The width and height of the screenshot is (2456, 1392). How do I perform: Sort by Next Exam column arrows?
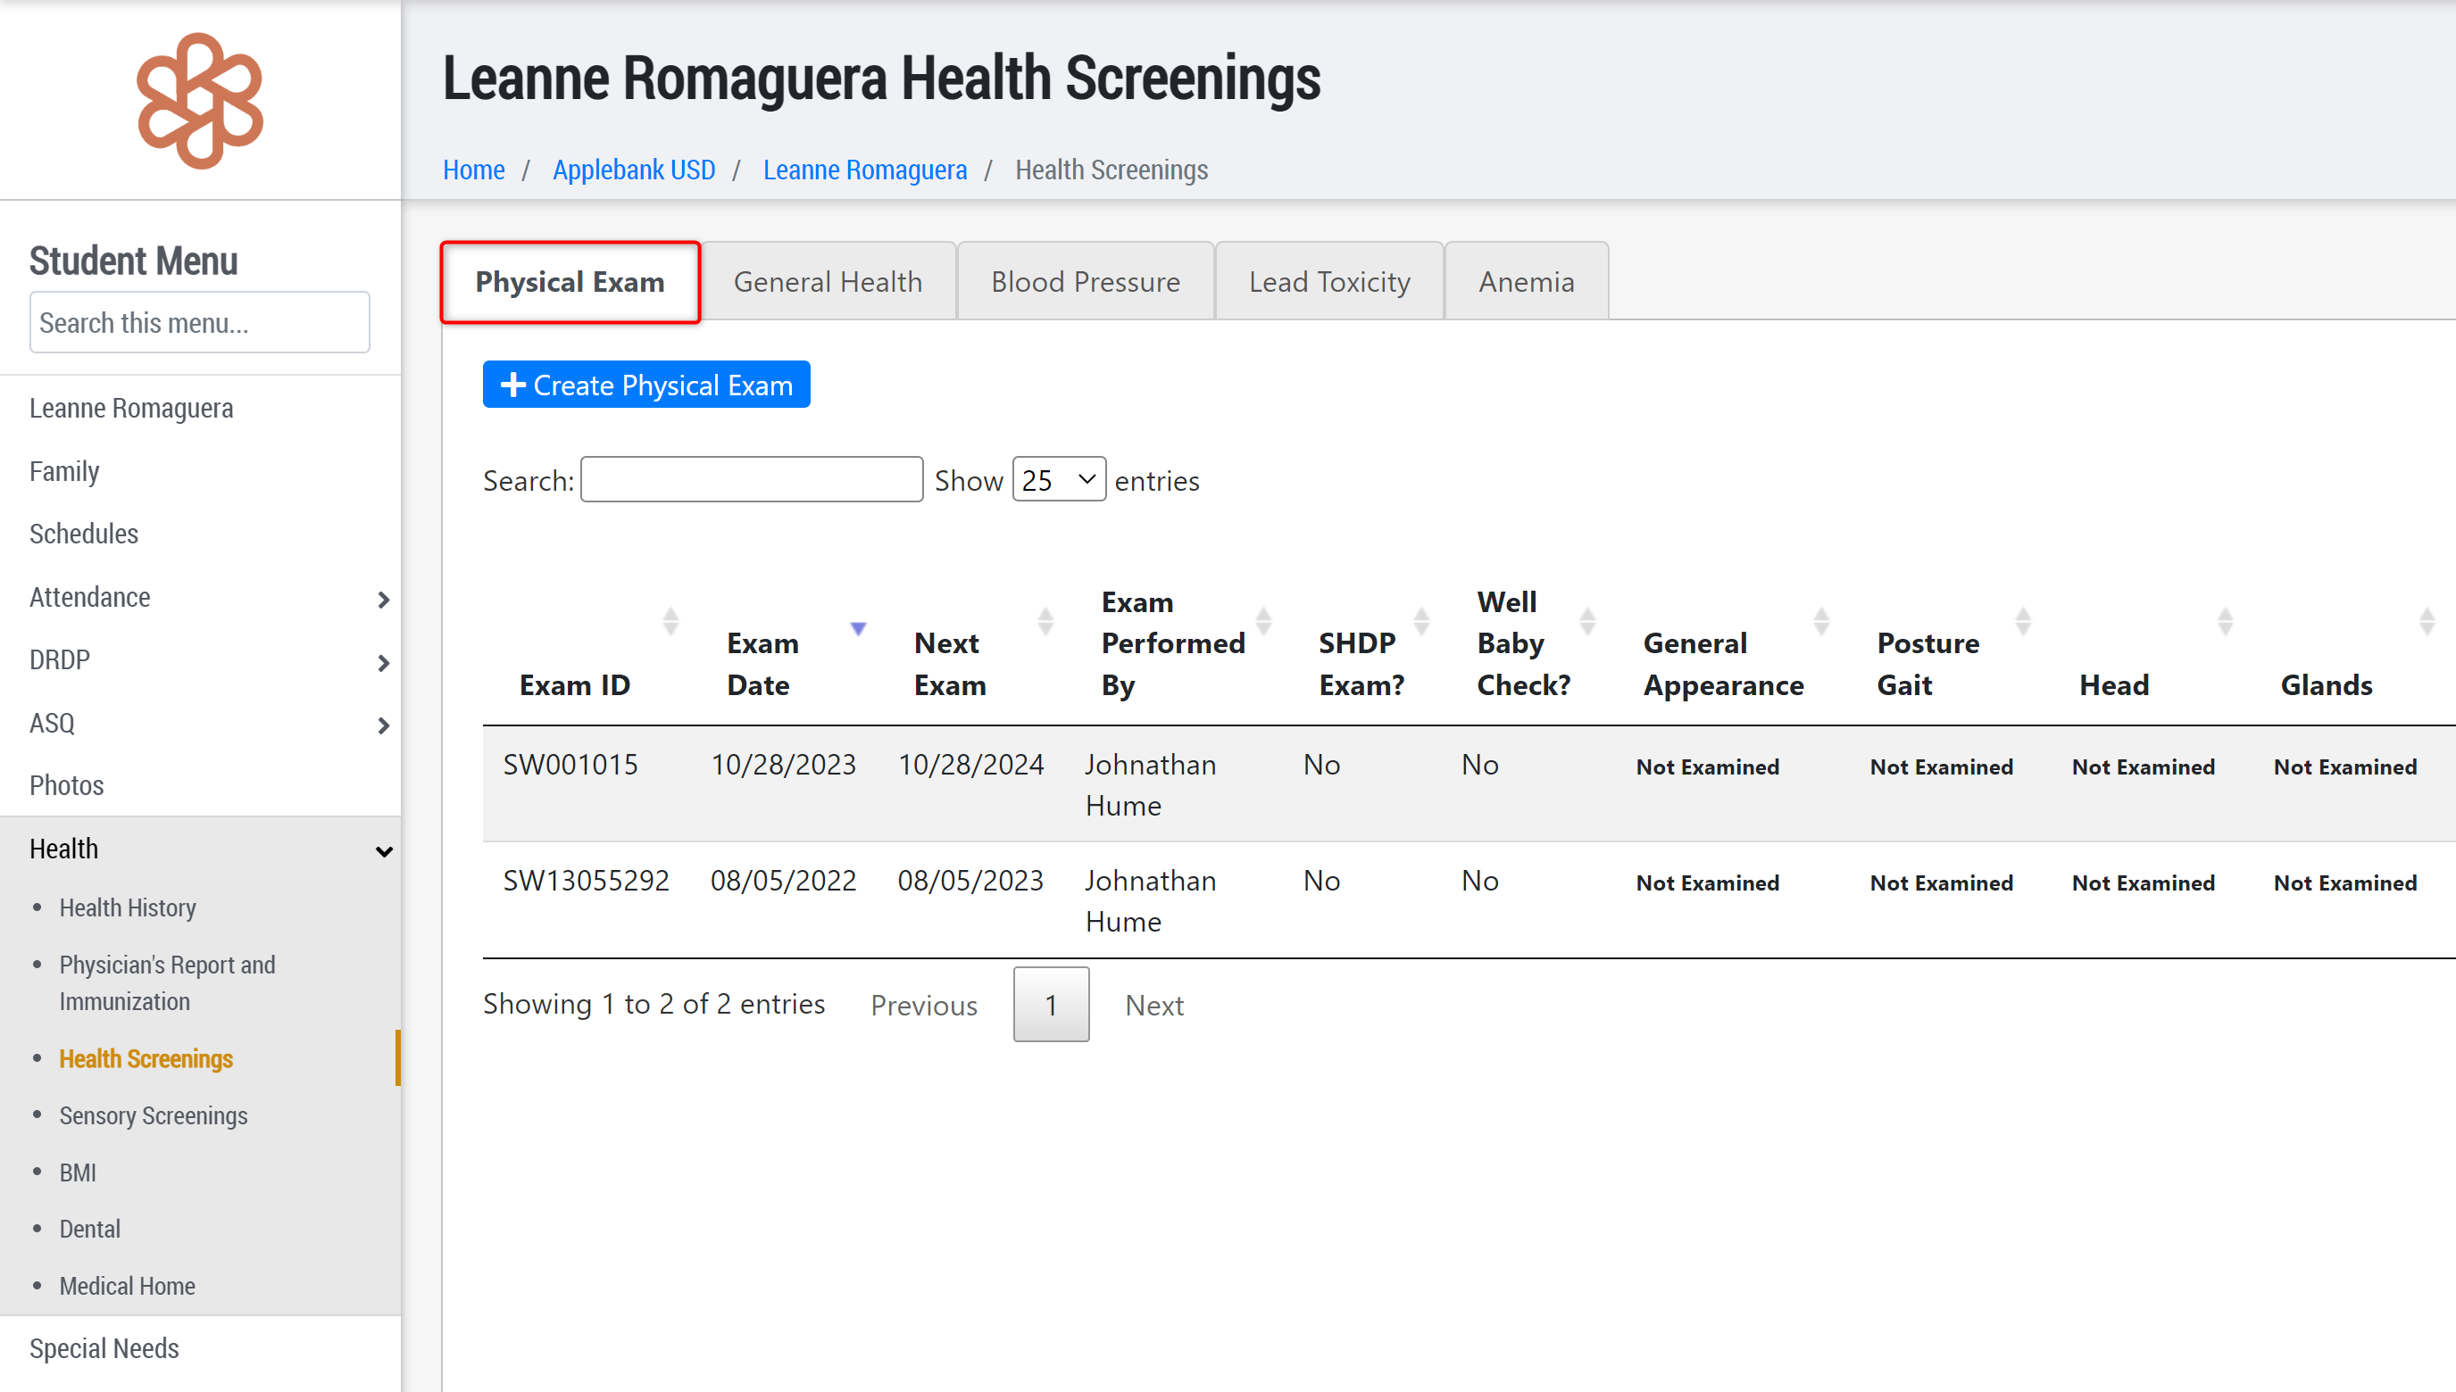click(1045, 621)
